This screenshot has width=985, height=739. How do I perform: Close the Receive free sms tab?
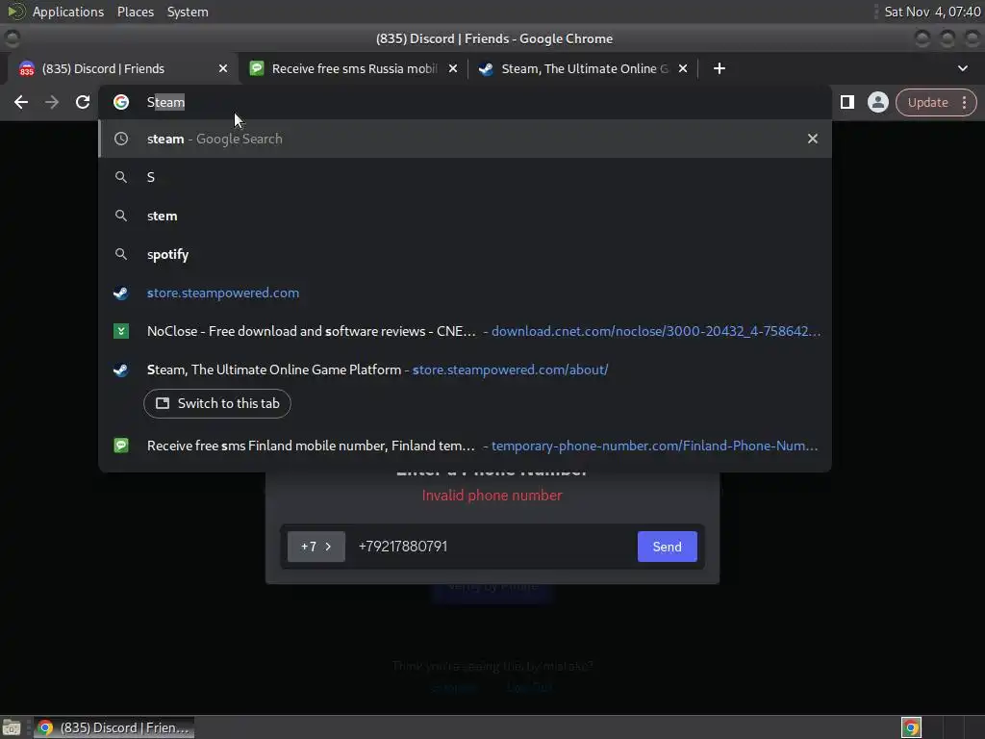(x=453, y=68)
